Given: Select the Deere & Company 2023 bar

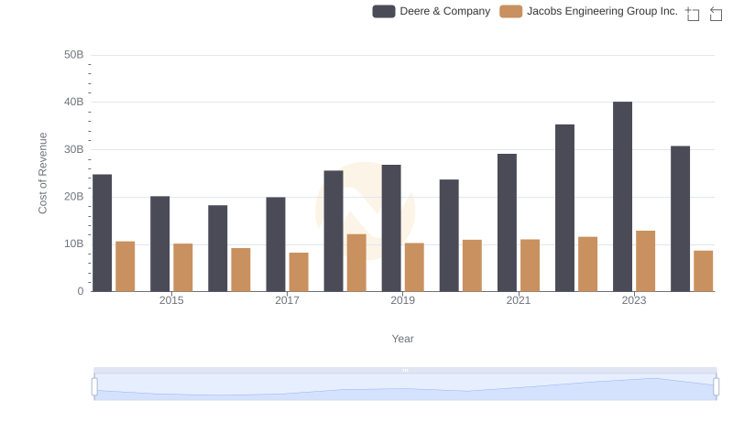Looking at the screenshot, I should point(623,197).
